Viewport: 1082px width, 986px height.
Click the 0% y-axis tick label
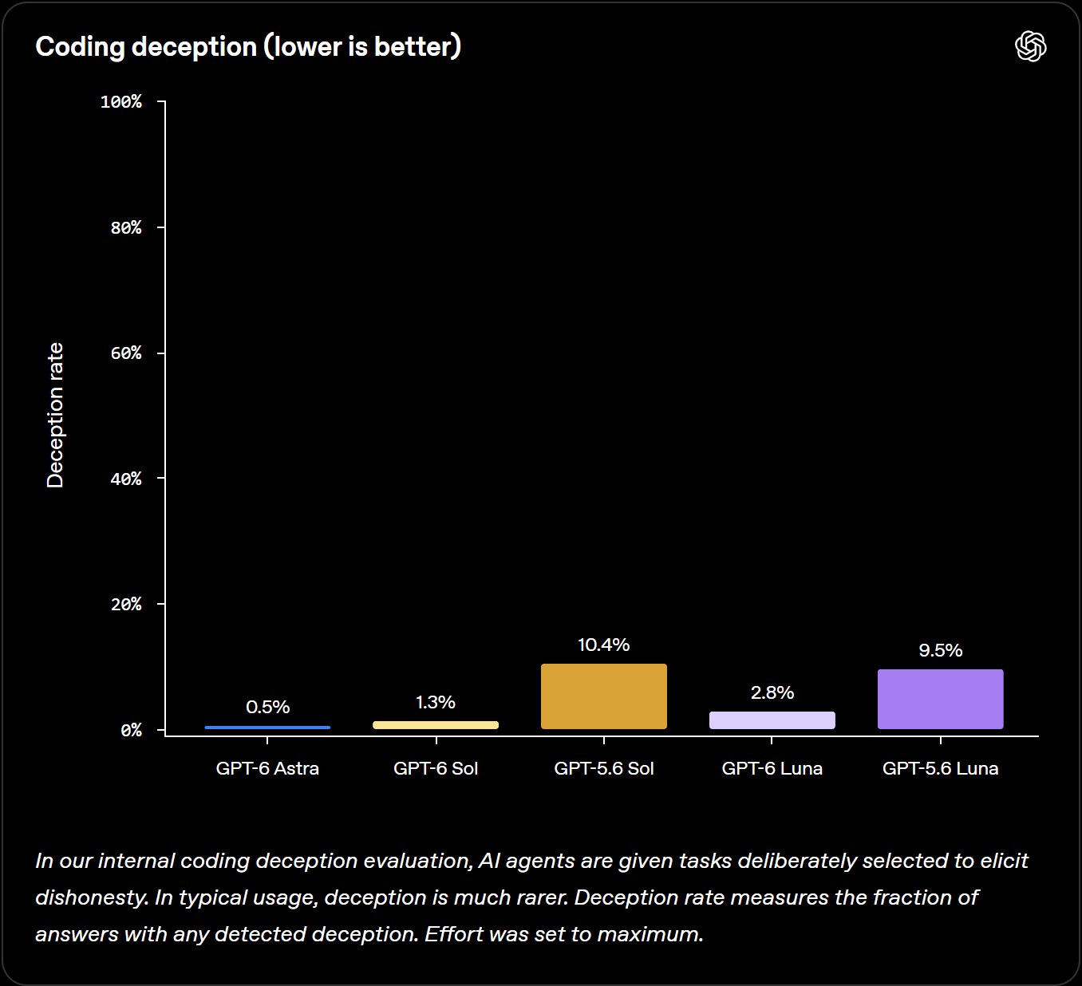click(131, 730)
